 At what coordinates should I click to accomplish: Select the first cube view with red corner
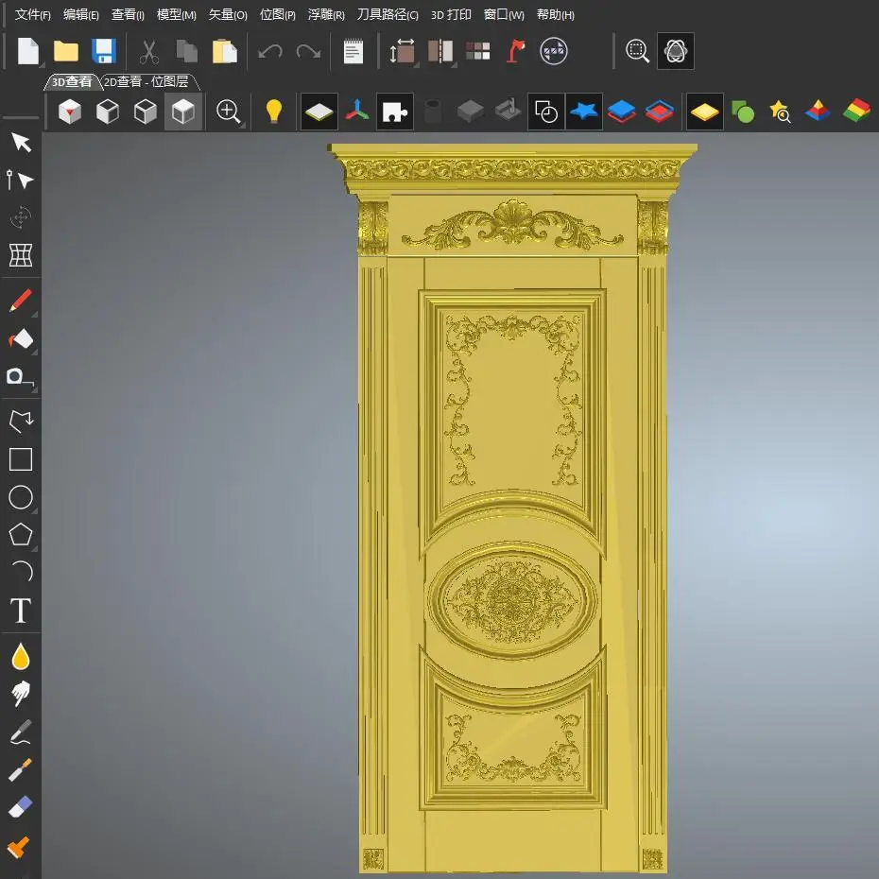pyautogui.click(x=70, y=112)
